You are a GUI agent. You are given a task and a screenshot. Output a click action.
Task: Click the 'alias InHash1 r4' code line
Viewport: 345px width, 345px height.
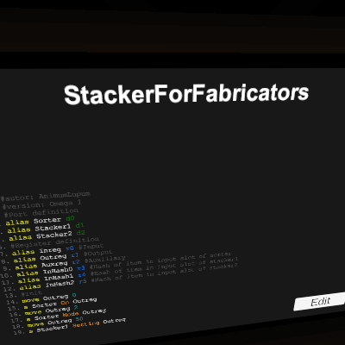pos(52,279)
